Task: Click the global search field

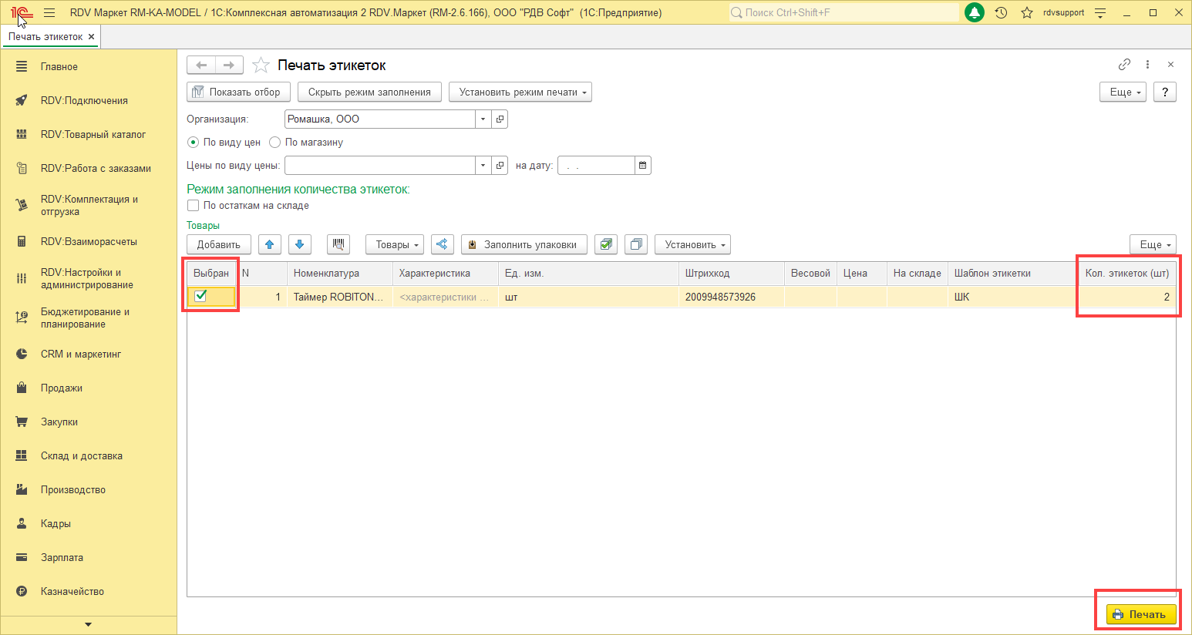Action: click(843, 12)
